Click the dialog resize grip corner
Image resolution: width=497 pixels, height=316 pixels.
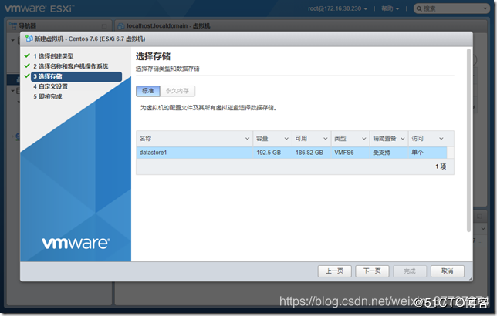[471, 279]
